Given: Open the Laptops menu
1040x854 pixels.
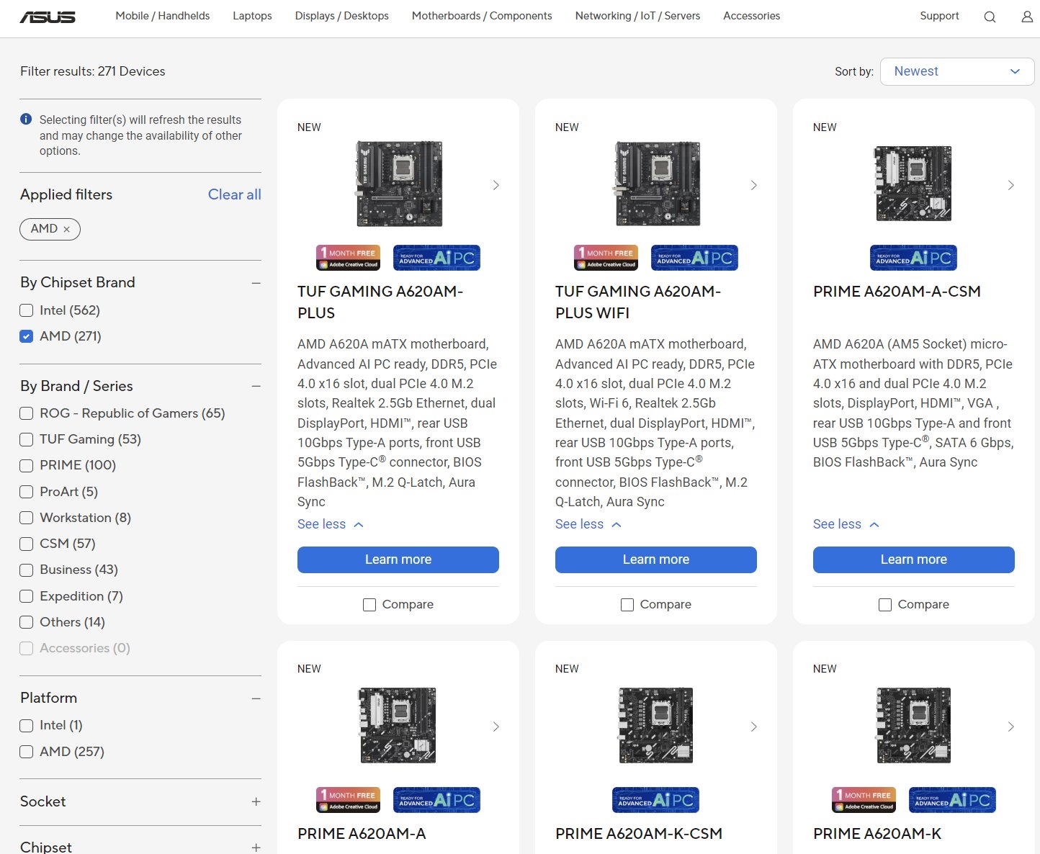Looking at the screenshot, I should tap(252, 16).
